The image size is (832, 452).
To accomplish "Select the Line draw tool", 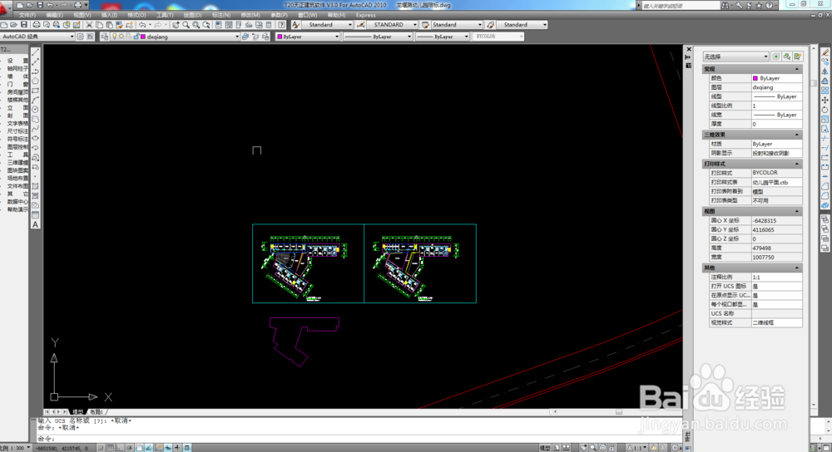I will pos(36,52).
